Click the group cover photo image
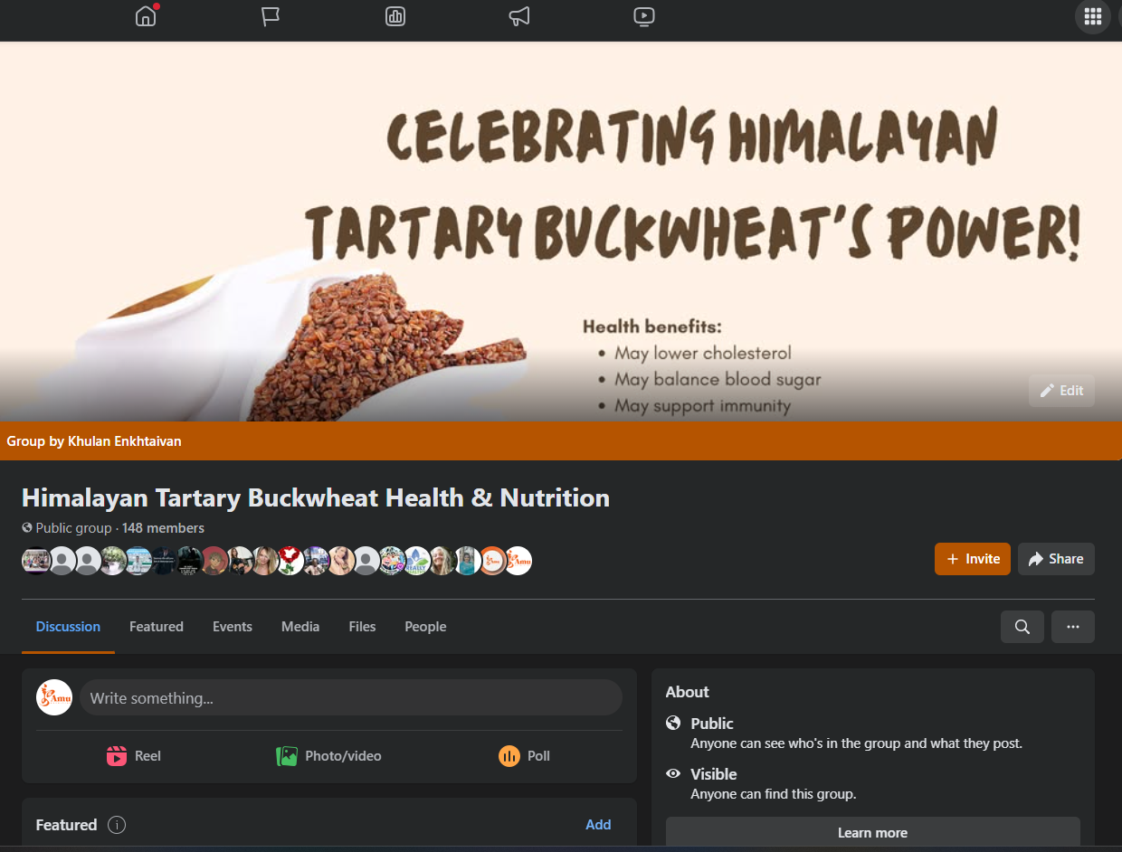 561,231
